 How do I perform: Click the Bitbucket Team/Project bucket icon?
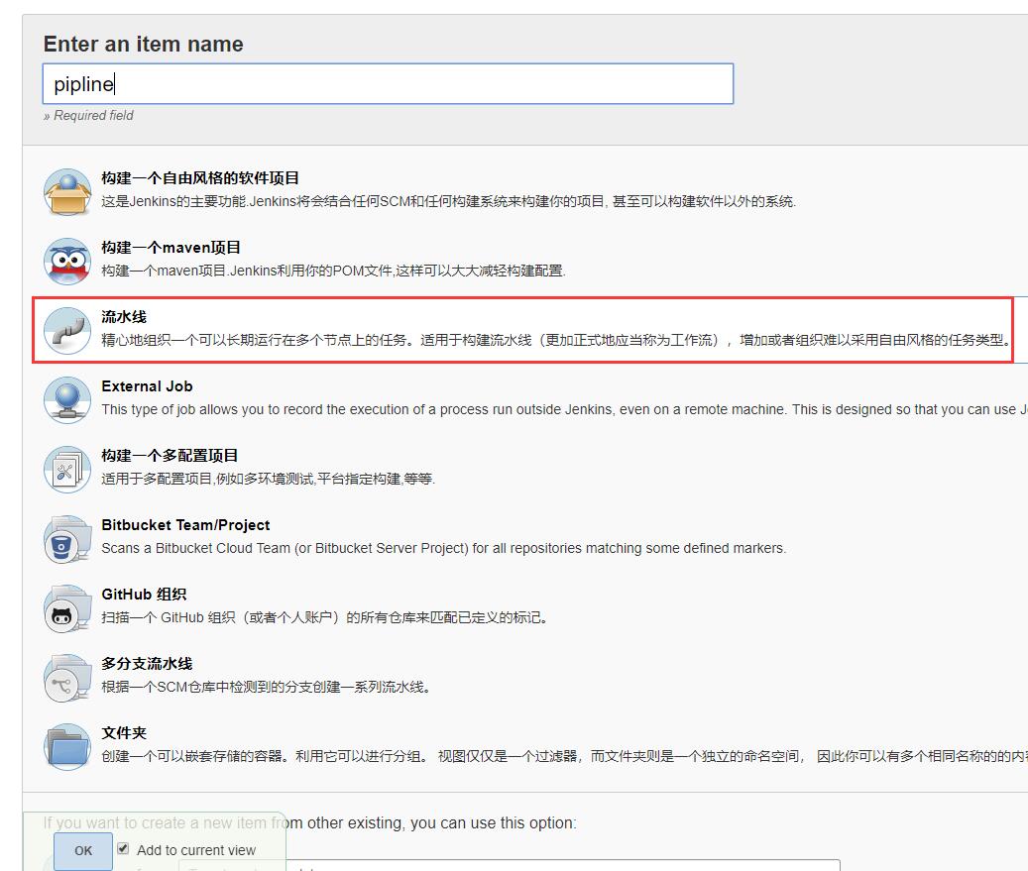pos(66,539)
